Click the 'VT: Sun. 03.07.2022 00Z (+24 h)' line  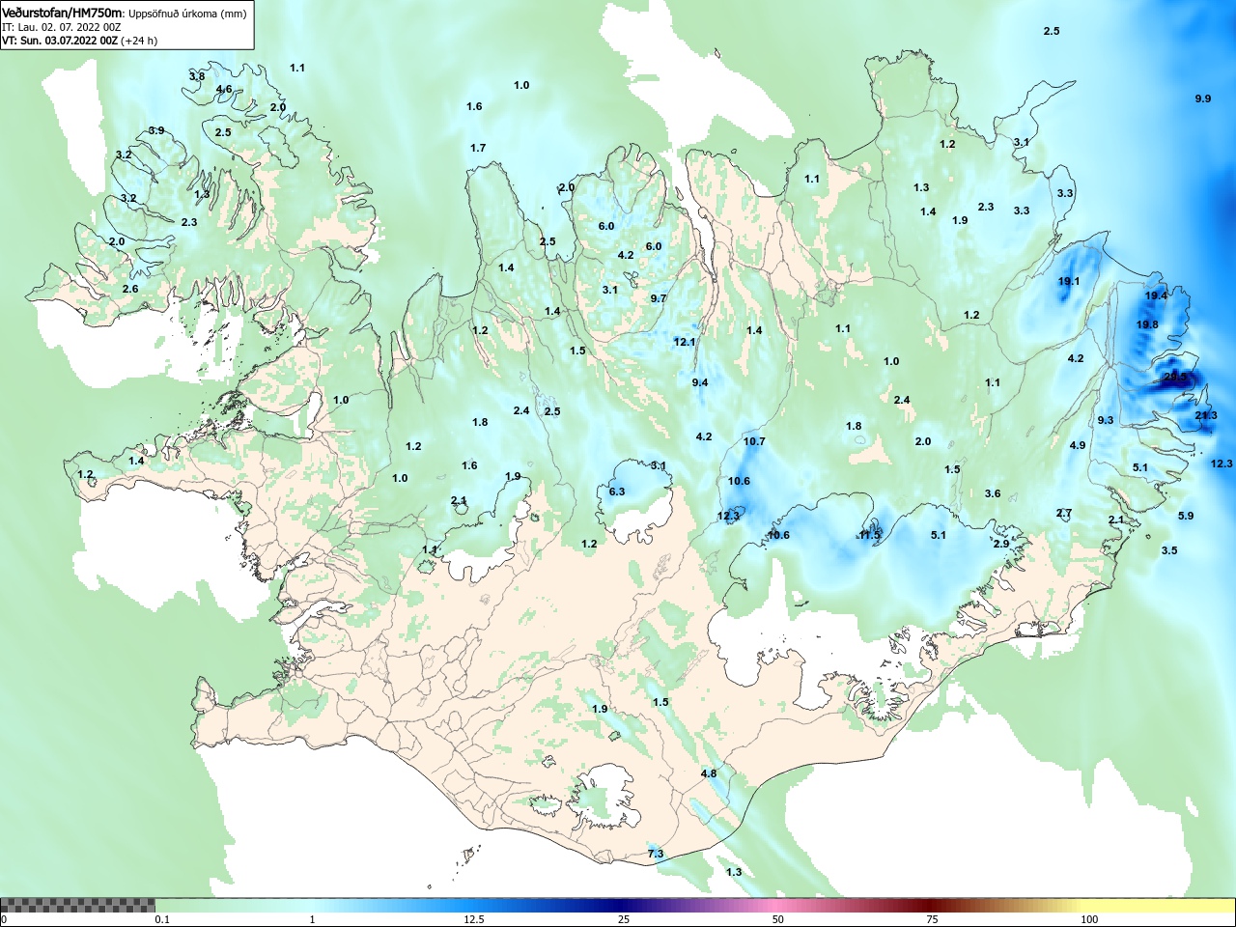click(x=79, y=41)
